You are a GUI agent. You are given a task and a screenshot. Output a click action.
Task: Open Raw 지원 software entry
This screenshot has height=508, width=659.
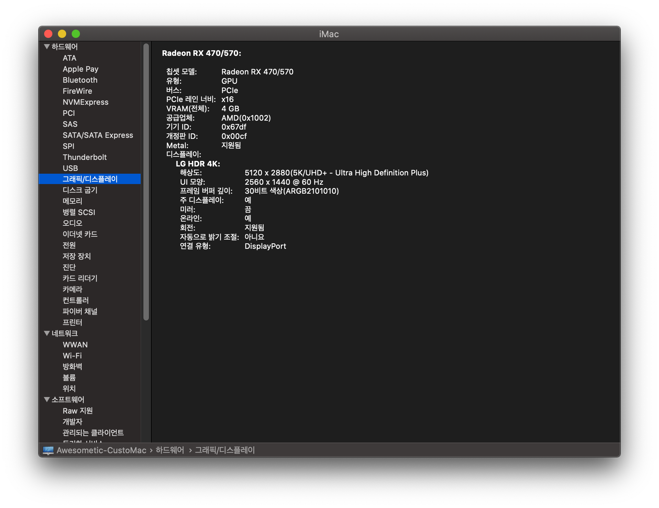pyautogui.click(x=78, y=410)
